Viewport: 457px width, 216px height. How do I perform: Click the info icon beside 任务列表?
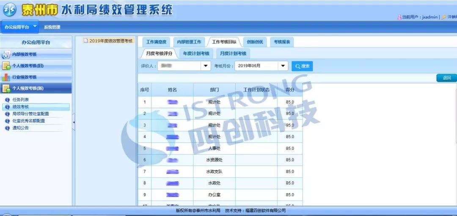7,100
